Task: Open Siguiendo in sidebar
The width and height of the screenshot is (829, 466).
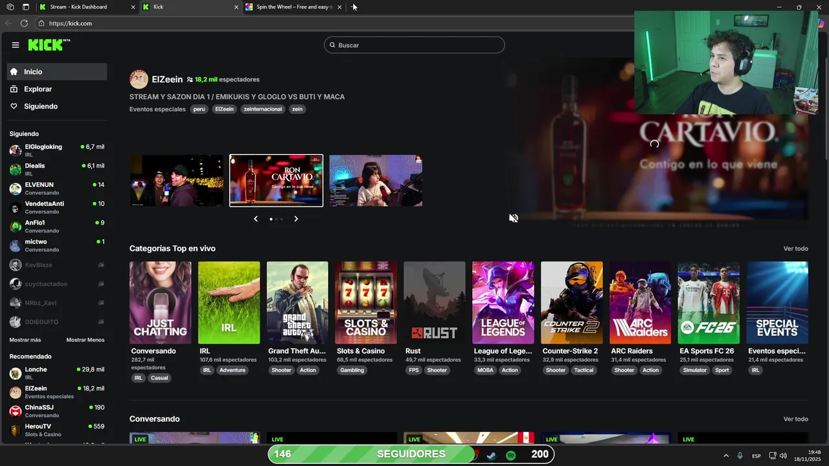Action: [x=57, y=106]
